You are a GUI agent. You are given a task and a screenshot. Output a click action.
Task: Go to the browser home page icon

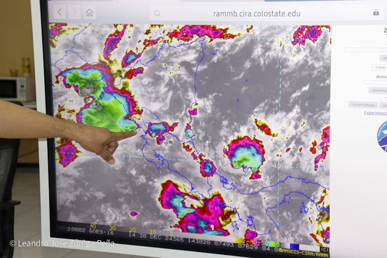[89, 13]
